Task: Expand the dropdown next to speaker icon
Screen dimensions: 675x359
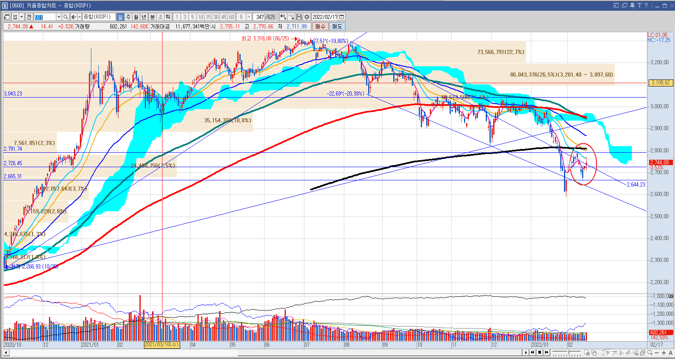Action: click(x=79, y=17)
